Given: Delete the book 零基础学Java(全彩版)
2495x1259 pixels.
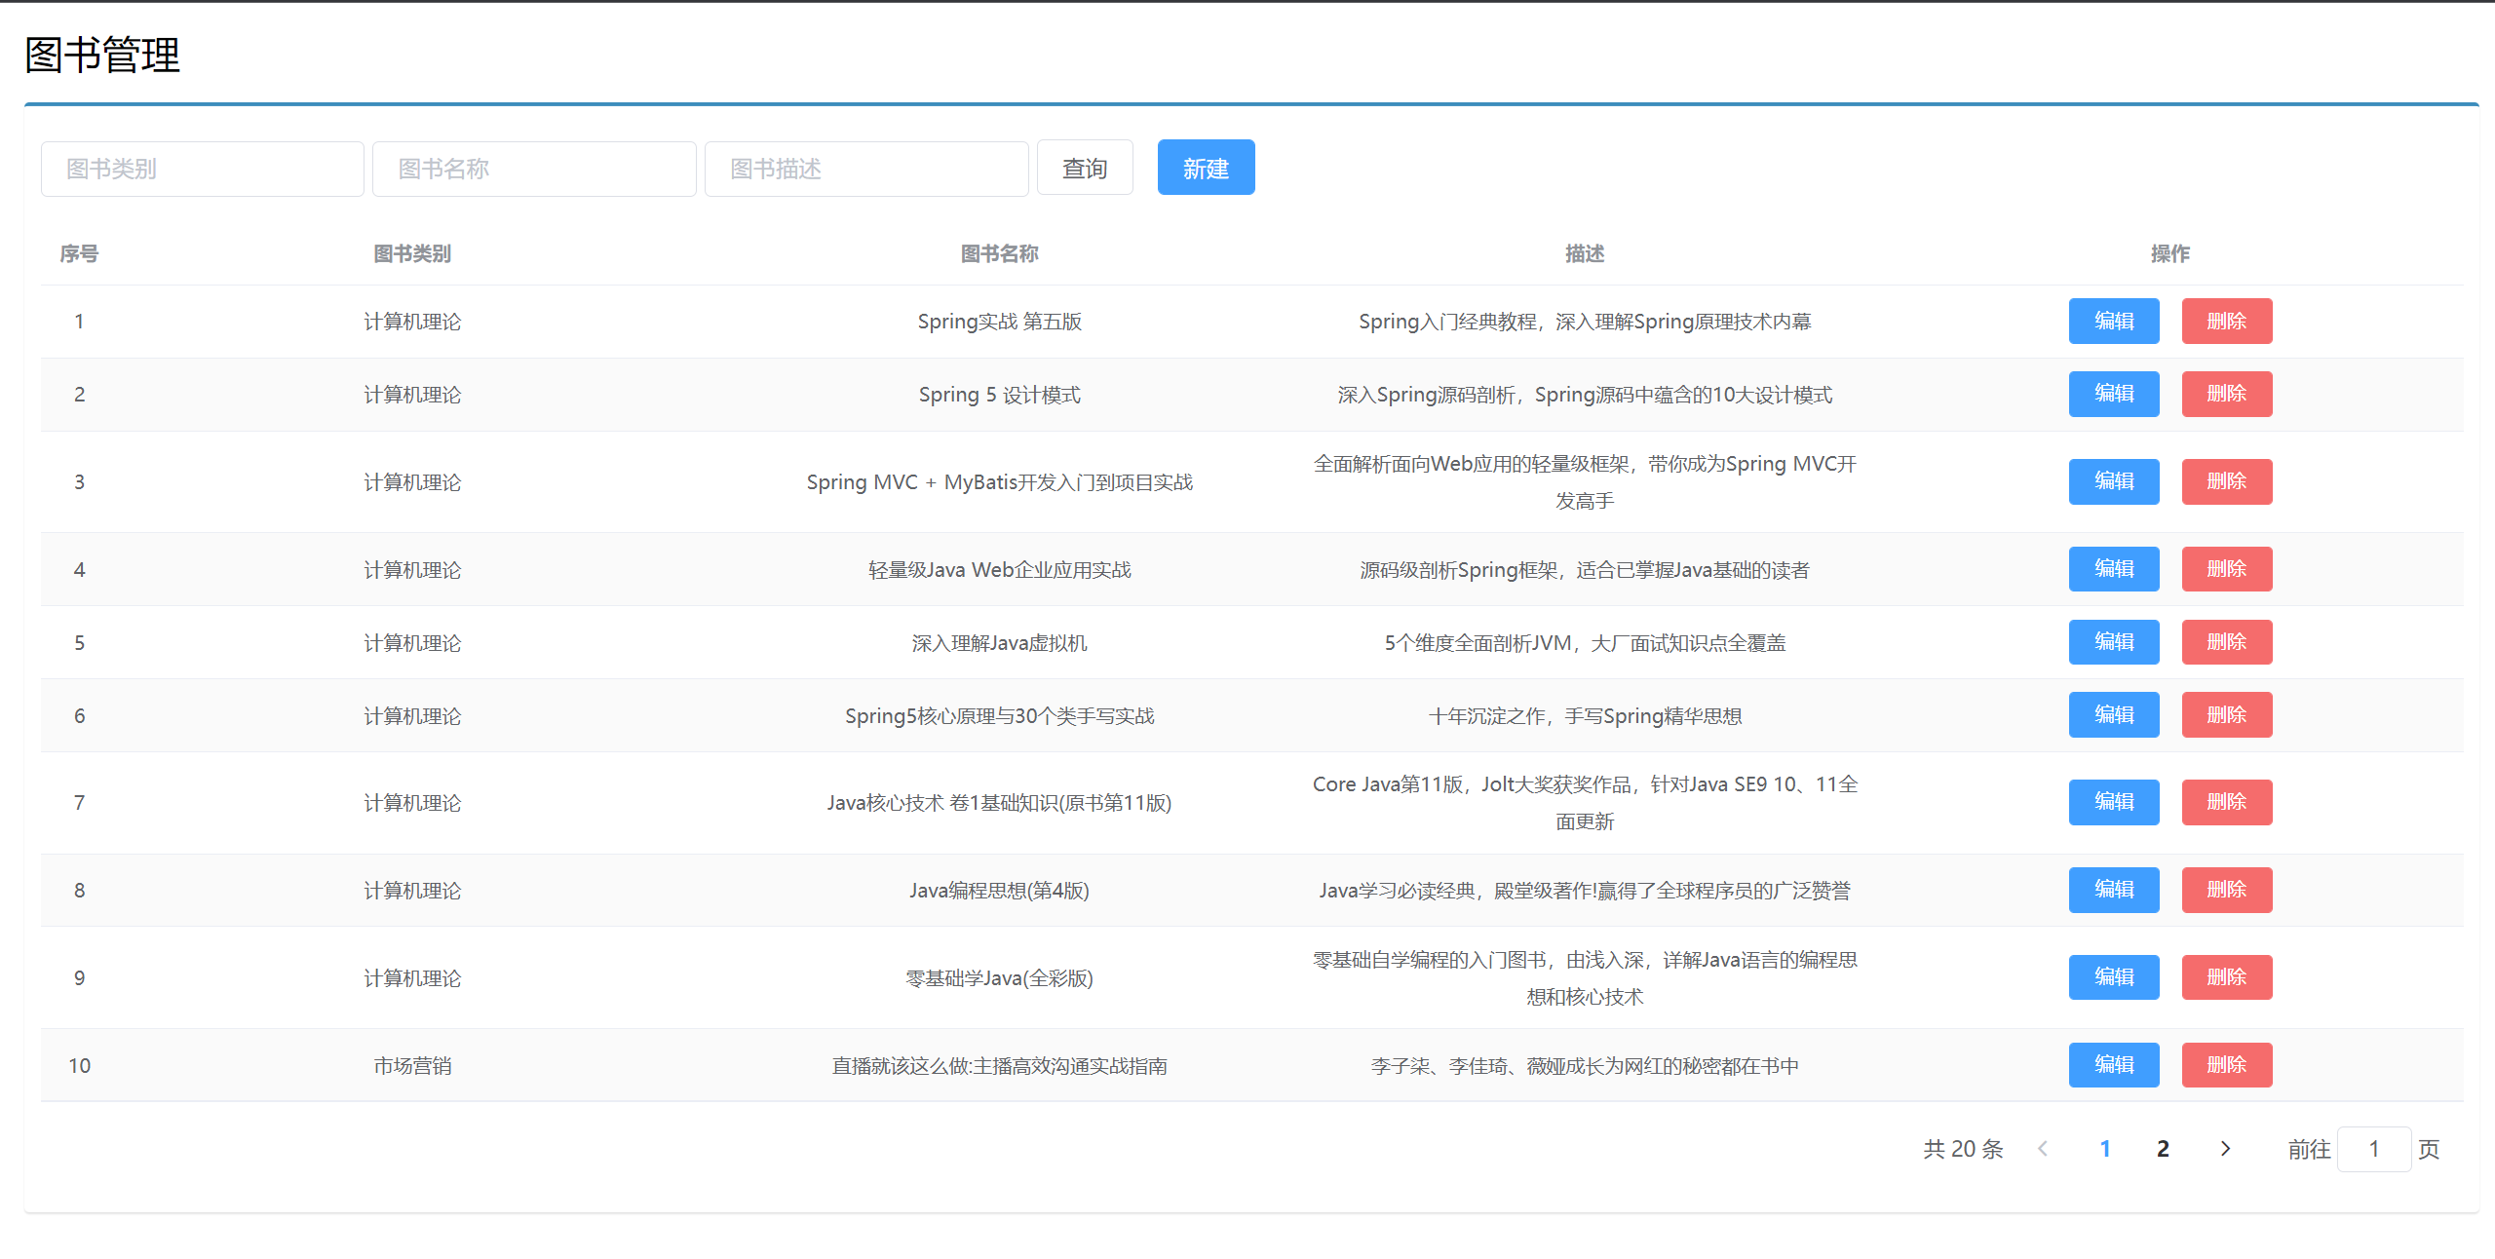Looking at the screenshot, I should click(x=2227, y=976).
